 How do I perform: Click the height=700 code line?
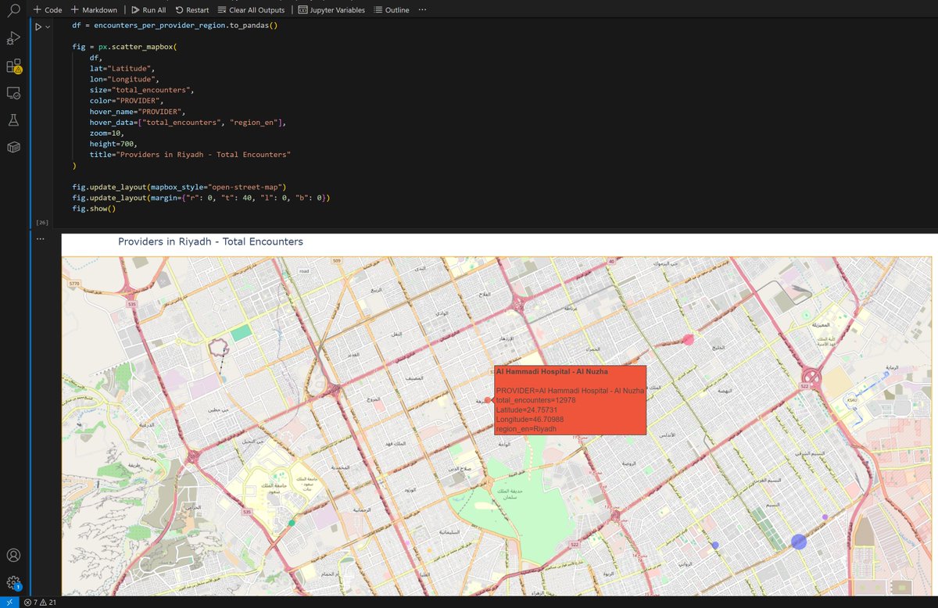[x=113, y=145]
